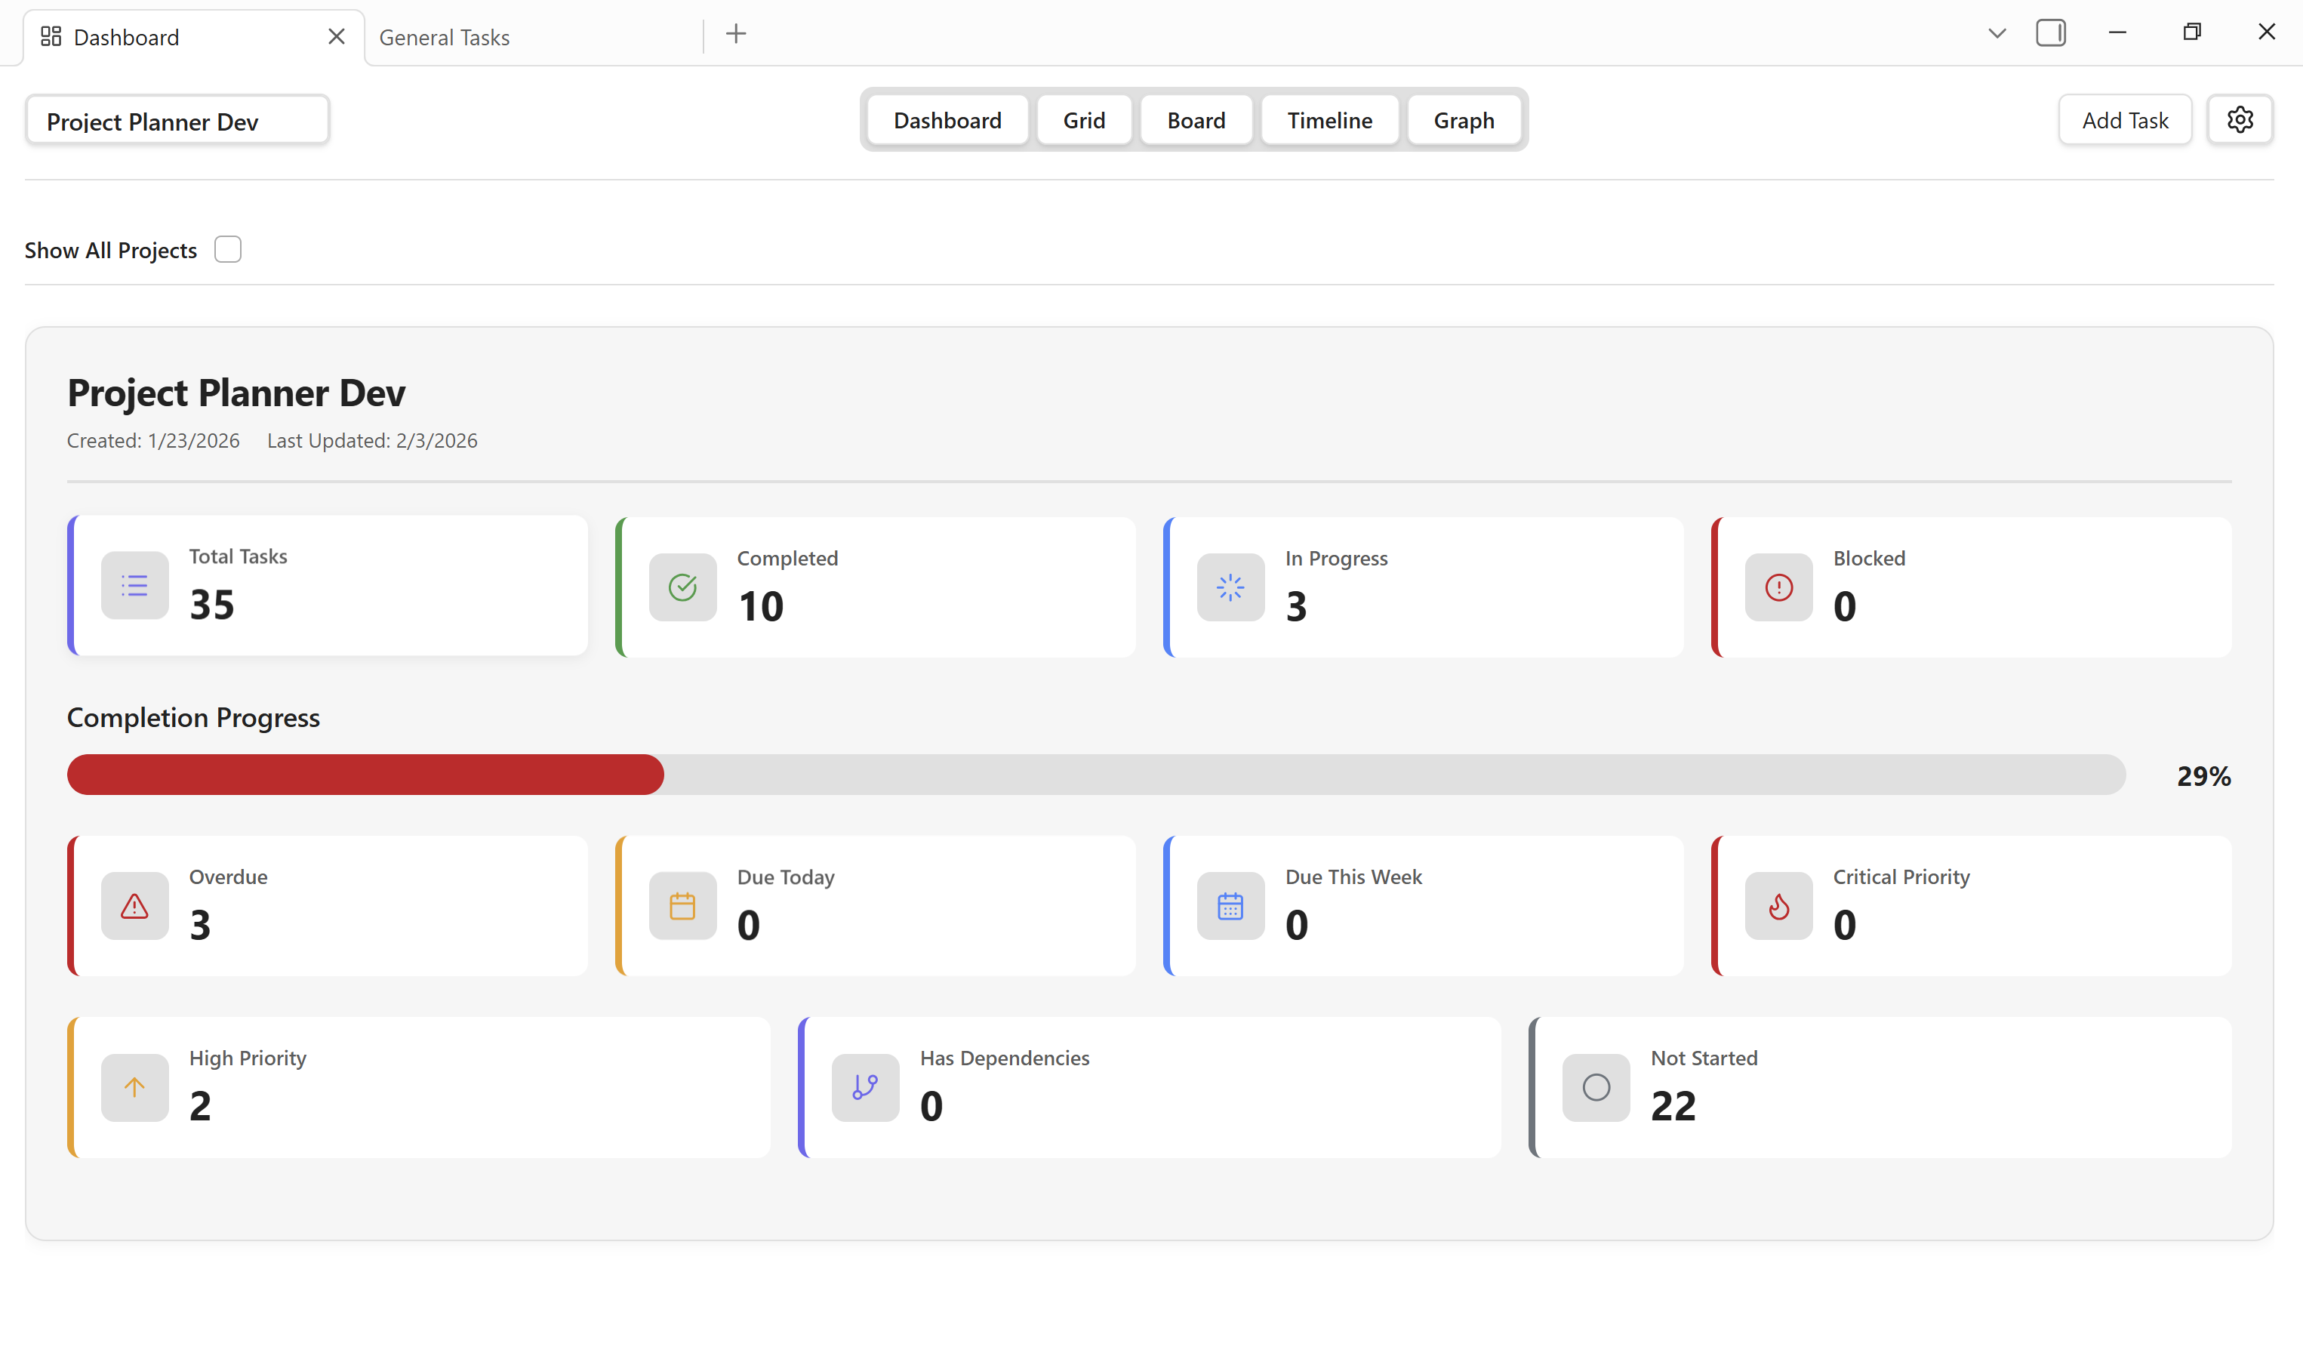2303x1368 pixels.
Task: Open settings with the gear icon
Action: [2240, 120]
